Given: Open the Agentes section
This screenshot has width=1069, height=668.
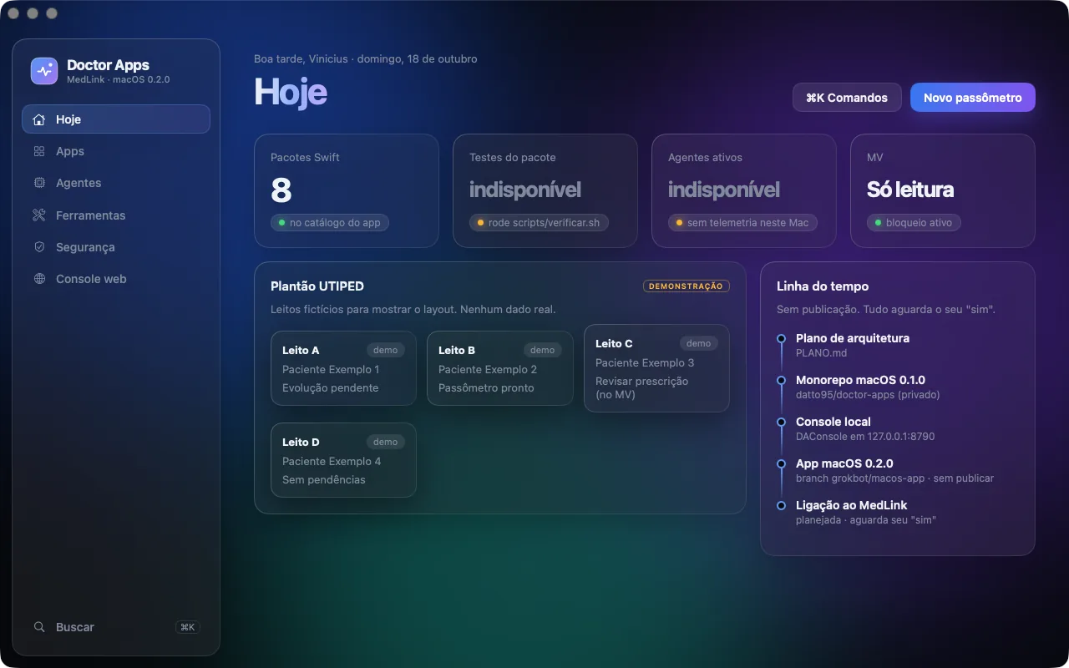Looking at the screenshot, I should pyautogui.click(x=116, y=183).
